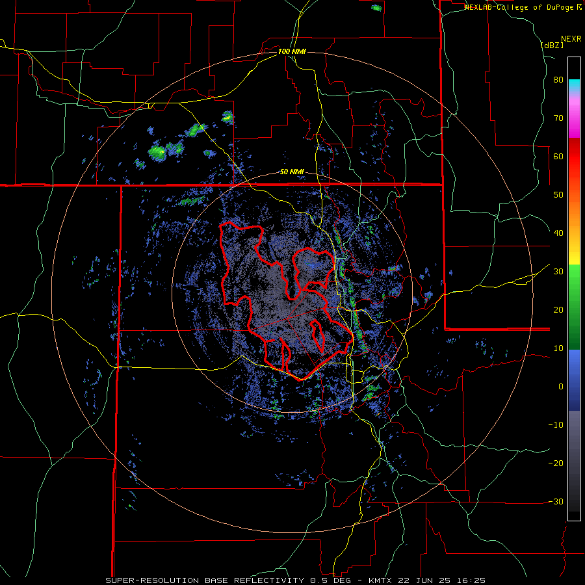Click the 10 value on the dBZ scale

(x=558, y=348)
